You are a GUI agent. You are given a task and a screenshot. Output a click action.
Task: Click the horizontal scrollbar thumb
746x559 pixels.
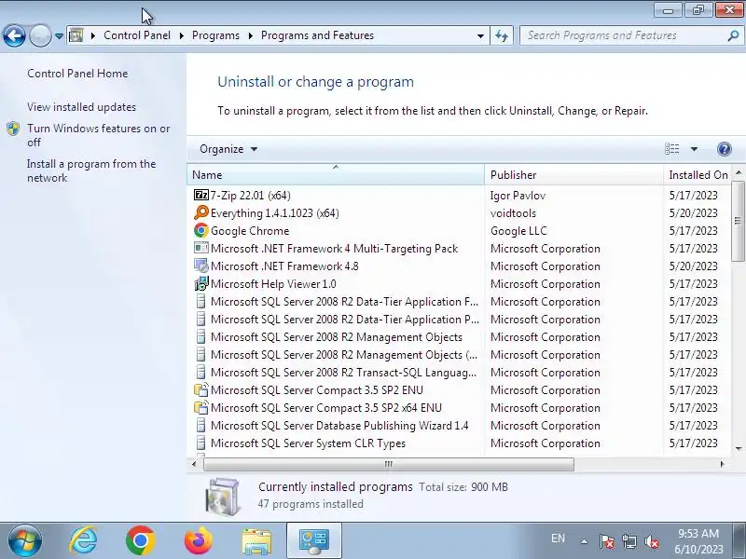click(x=388, y=464)
